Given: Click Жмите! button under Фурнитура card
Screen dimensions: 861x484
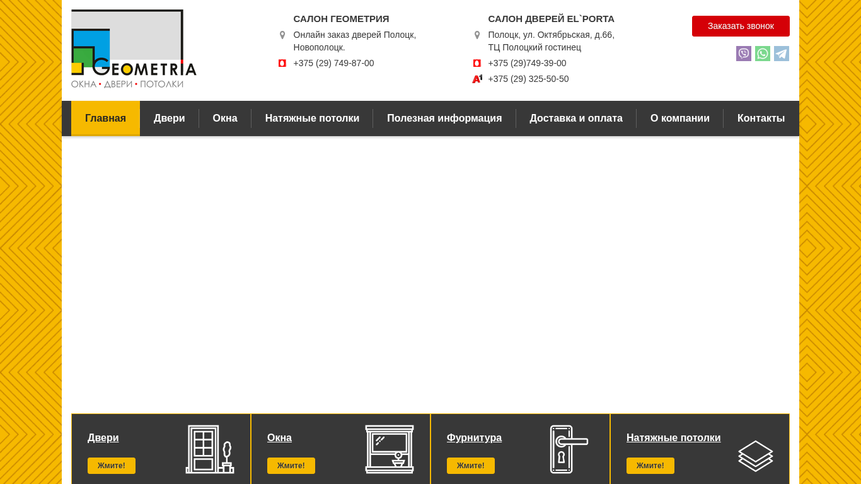Looking at the screenshot, I should click(471, 466).
